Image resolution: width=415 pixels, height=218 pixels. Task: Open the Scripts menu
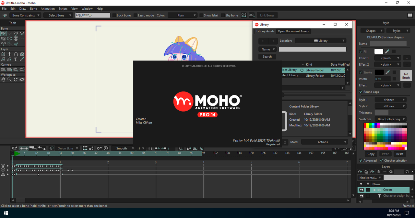(x=63, y=9)
